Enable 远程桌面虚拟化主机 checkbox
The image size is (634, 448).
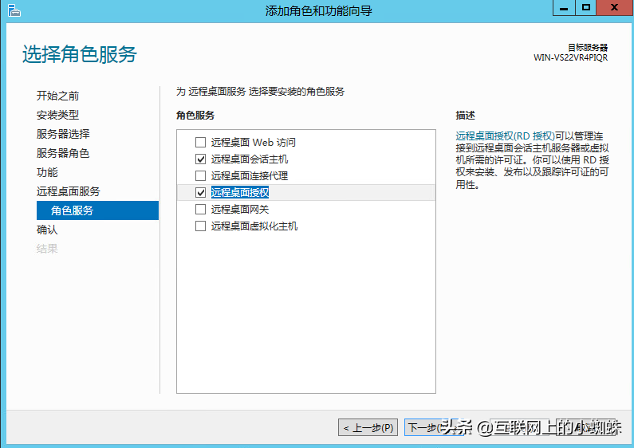coord(200,226)
